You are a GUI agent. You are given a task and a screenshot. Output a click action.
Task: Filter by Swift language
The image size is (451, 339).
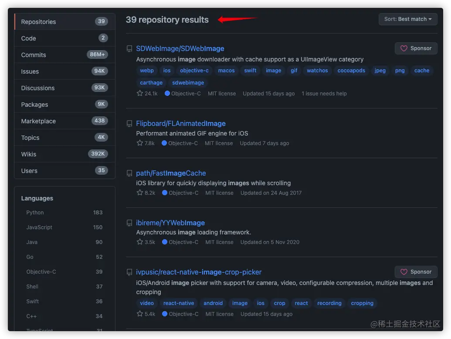coord(64,302)
